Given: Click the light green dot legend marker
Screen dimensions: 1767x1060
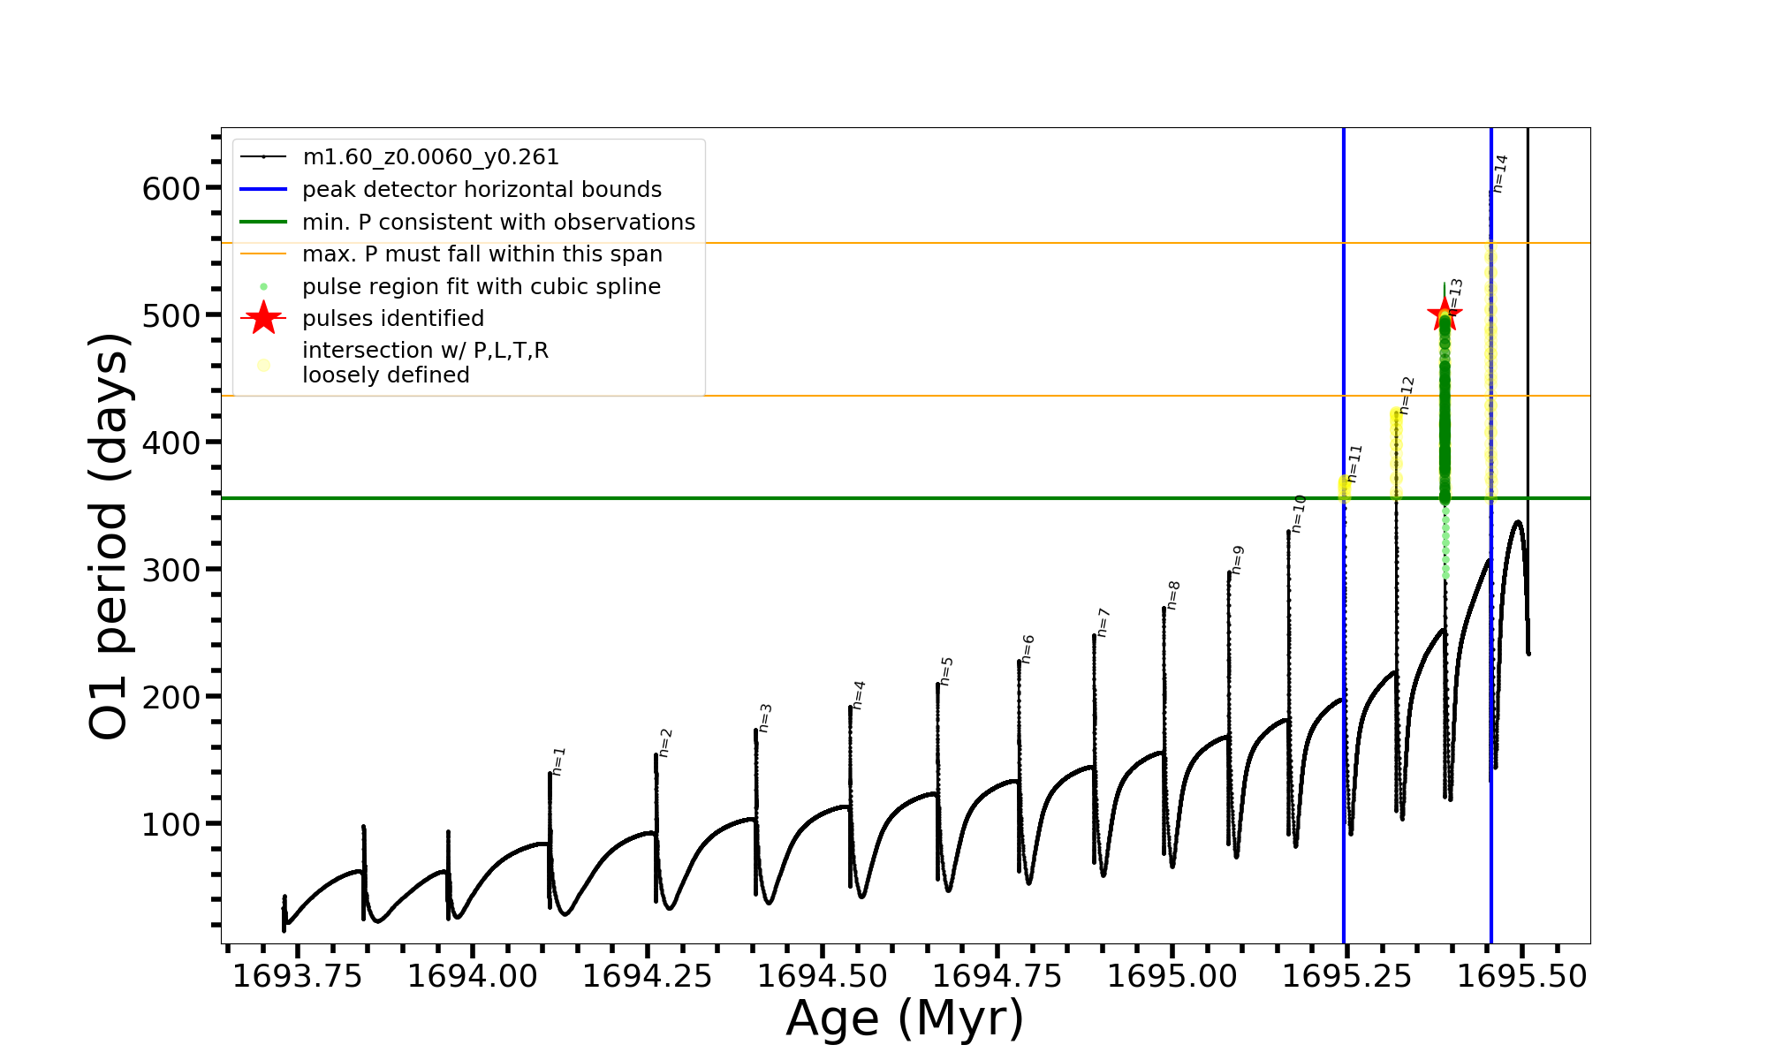Looking at the screenshot, I should pyautogui.click(x=263, y=286).
